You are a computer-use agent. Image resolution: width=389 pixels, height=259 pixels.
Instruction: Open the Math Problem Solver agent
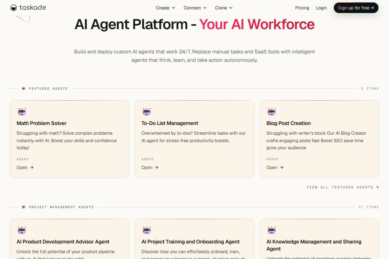25,167
